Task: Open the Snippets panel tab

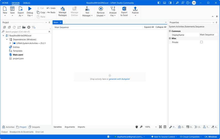Action: 34,127
